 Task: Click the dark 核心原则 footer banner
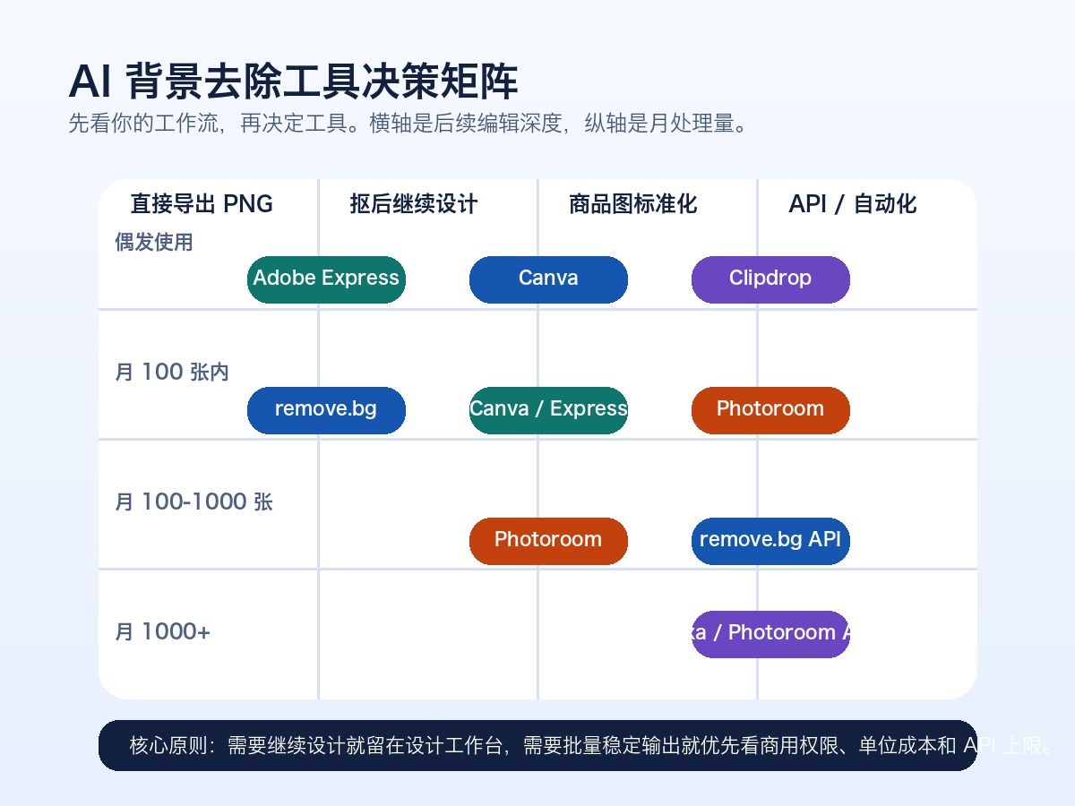click(x=537, y=745)
